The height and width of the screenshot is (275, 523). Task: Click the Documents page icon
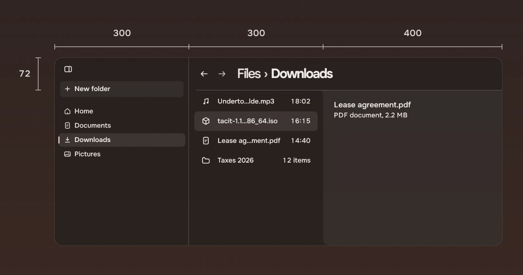67,126
